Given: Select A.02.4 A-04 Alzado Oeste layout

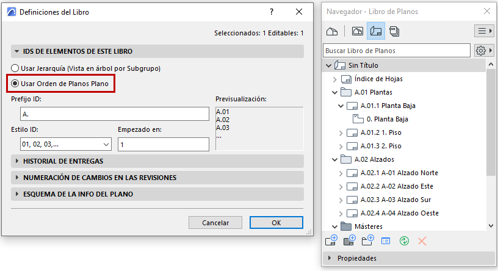Looking at the screenshot, I should (x=400, y=213).
